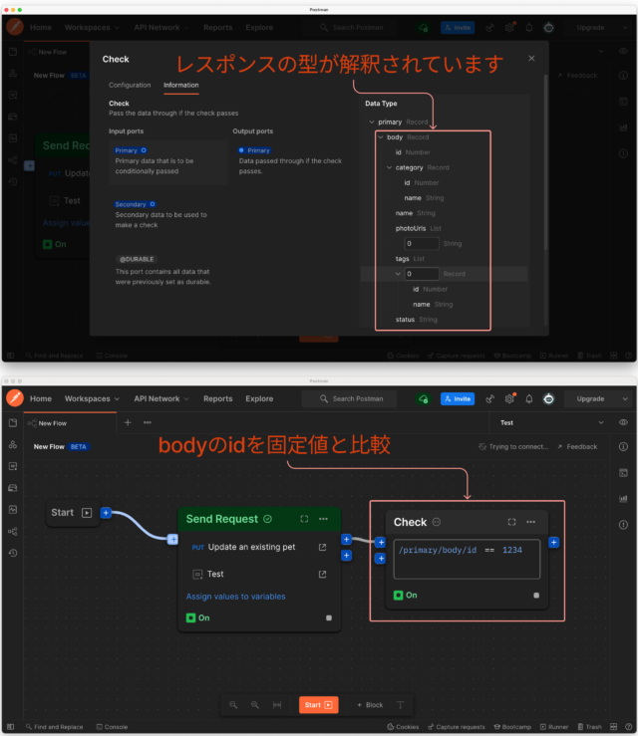Toggle On switch in Check block
The width and height of the screenshot is (638, 736).
[x=398, y=596]
